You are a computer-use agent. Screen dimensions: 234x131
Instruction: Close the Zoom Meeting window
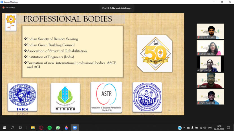(230, 2)
